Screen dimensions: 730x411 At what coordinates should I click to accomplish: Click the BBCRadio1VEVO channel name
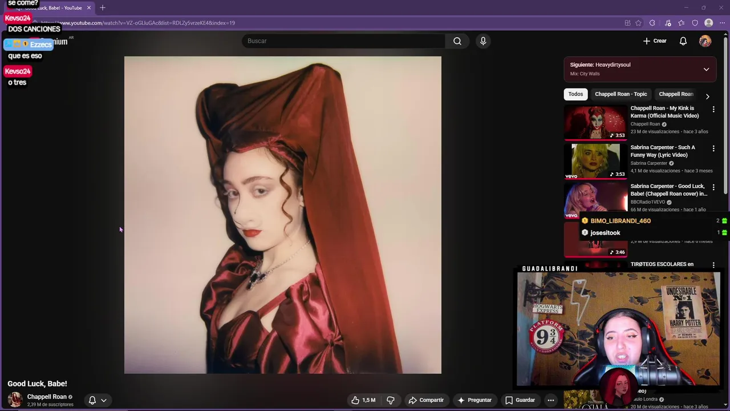click(647, 202)
